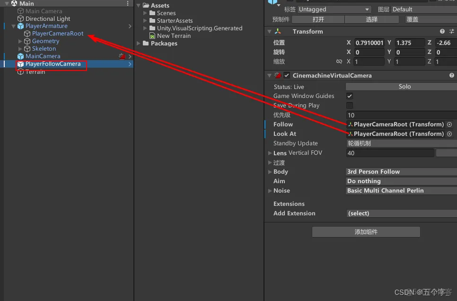Click the 优先级 priority value field

(401, 115)
